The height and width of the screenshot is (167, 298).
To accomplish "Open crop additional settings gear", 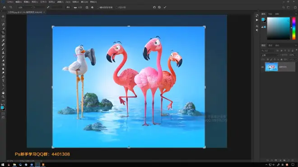I will pyautogui.click(x=93, y=7).
